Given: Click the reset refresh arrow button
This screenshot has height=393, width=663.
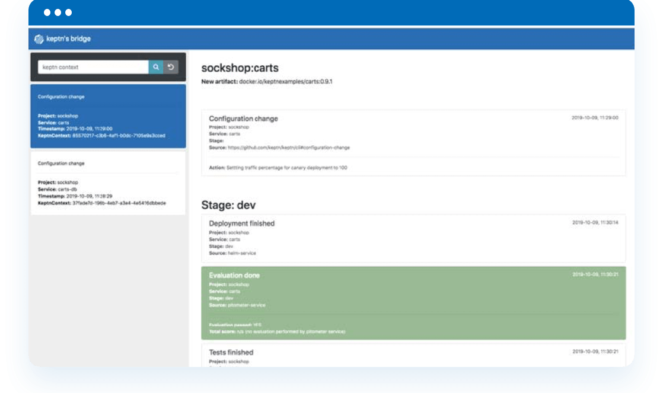Looking at the screenshot, I should pyautogui.click(x=171, y=67).
